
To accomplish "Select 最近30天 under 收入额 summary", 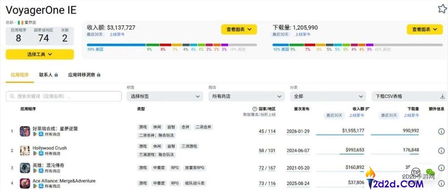I will [x=95, y=34].
